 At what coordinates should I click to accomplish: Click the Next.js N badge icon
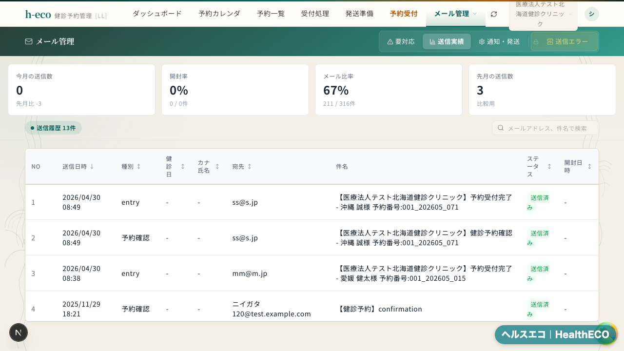click(19, 332)
